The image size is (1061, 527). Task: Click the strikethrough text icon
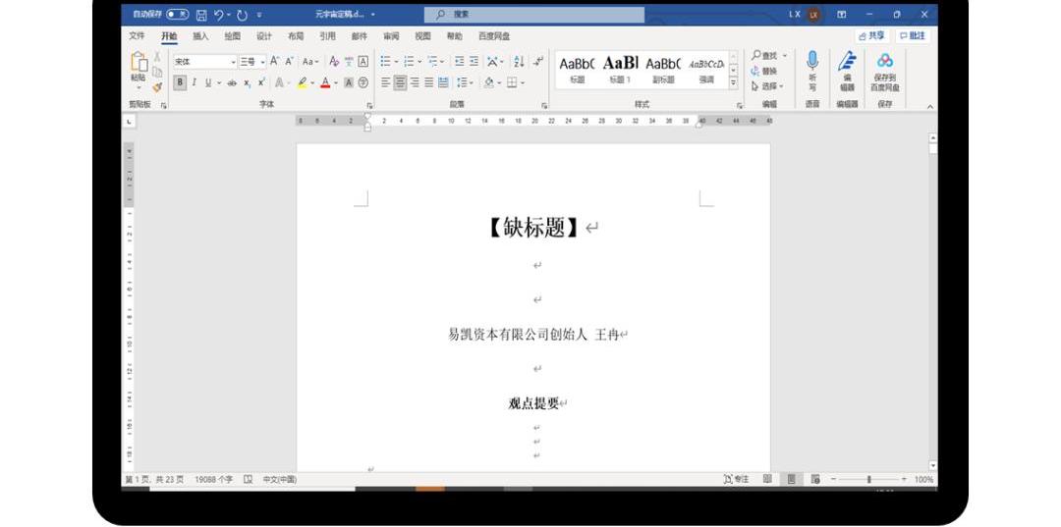(232, 83)
